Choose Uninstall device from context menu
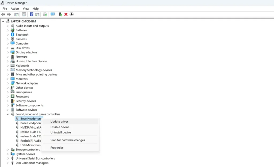 coord(71,132)
